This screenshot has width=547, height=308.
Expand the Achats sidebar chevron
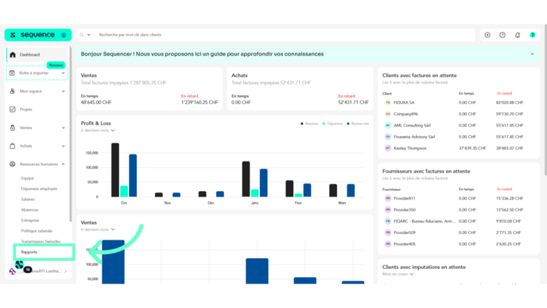[x=63, y=146]
